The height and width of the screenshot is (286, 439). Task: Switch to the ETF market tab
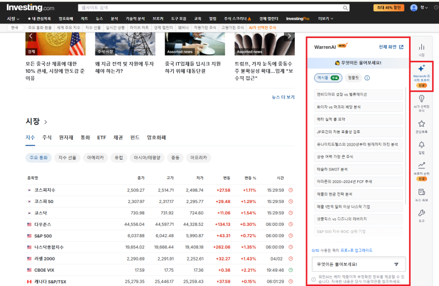click(x=102, y=138)
